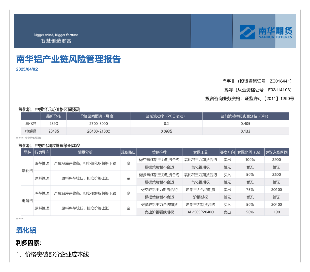
Task: Click the 卖出 cell for 做空氧化铝 strategy
Action: pos(228,160)
